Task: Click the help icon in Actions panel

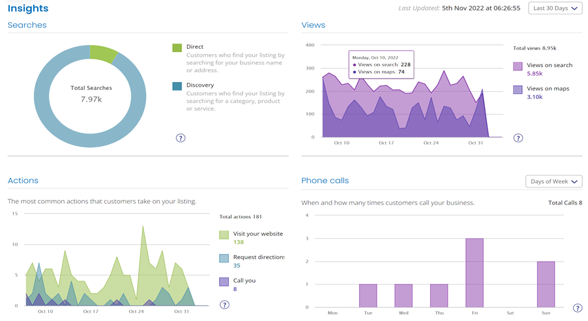Action: (x=224, y=305)
